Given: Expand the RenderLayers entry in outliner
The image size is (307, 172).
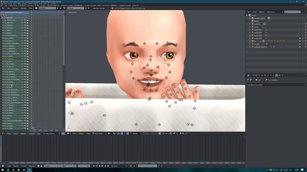Looking at the screenshot, I should 250,18.
